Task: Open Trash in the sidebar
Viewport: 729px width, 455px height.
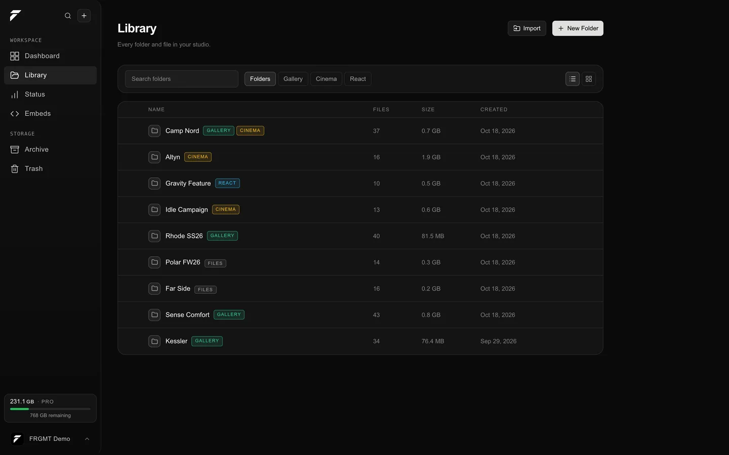Action: [x=50, y=169]
